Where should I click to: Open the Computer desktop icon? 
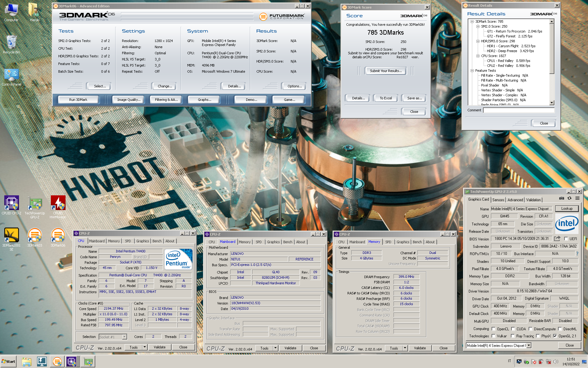click(x=11, y=12)
